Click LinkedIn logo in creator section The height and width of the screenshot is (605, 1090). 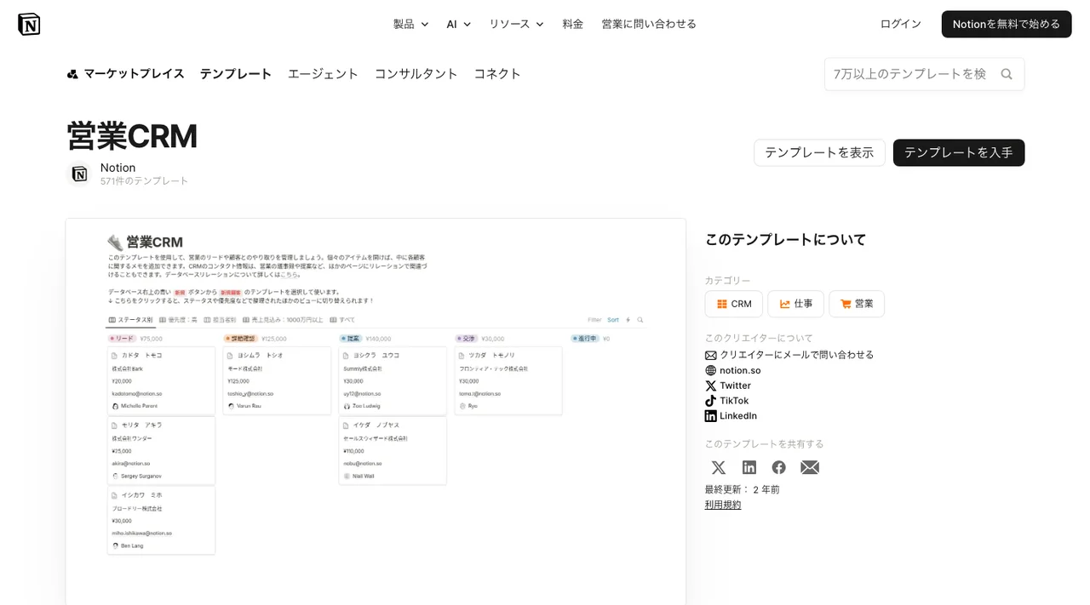[x=711, y=416]
